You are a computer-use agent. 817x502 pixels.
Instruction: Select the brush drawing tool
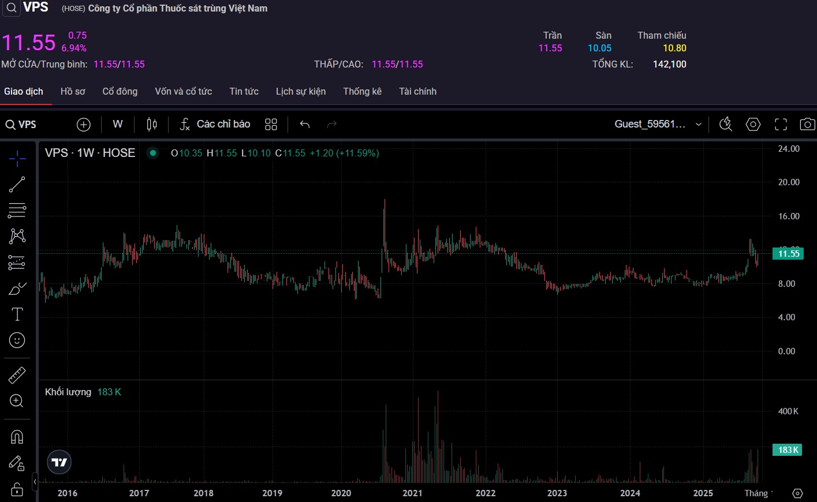coord(17,289)
